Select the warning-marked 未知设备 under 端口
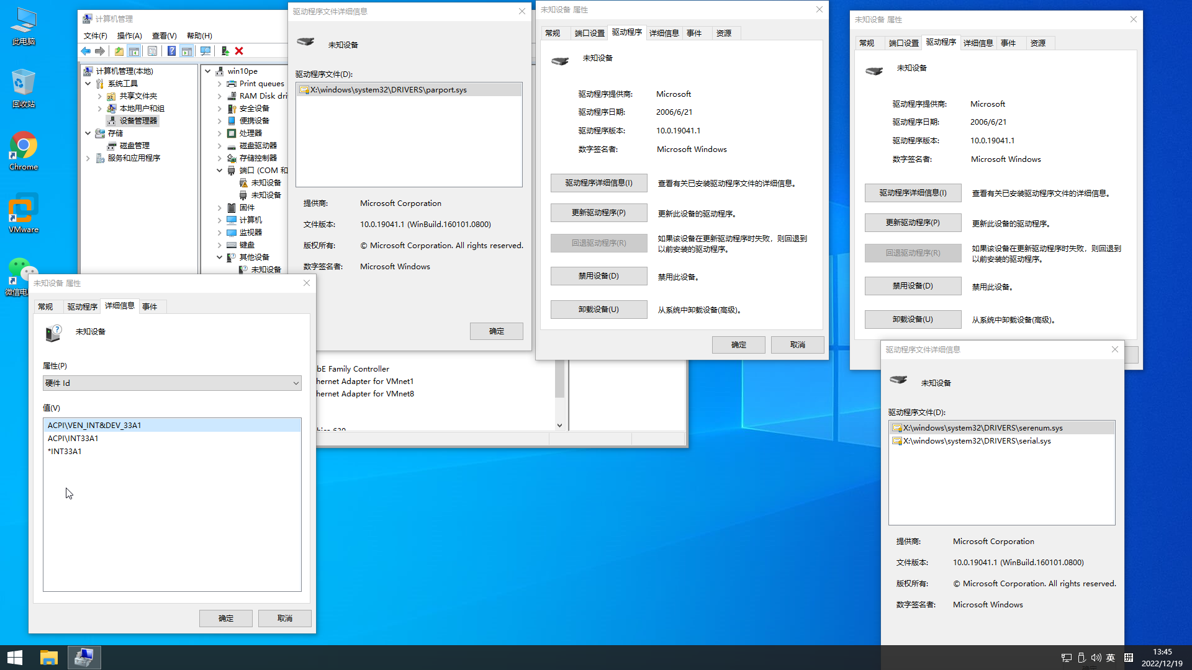 coord(260,182)
